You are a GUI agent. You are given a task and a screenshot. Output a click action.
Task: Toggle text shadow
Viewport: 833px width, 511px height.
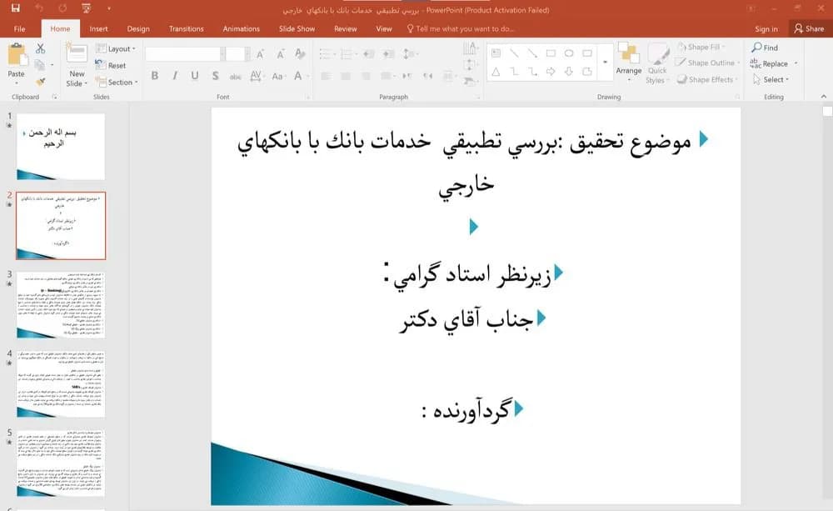pyautogui.click(x=215, y=76)
